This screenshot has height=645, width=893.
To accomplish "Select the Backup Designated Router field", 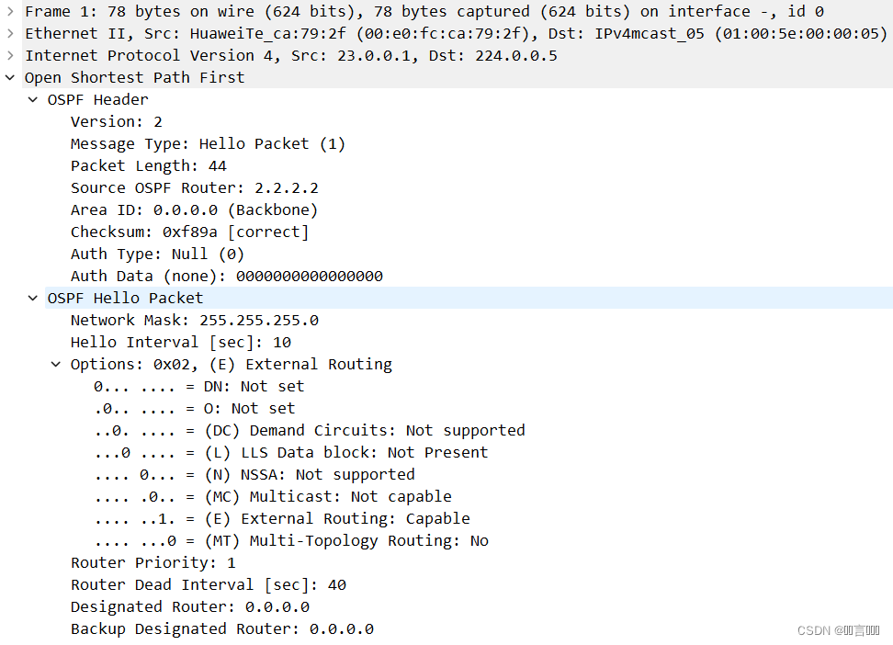I will point(221,628).
